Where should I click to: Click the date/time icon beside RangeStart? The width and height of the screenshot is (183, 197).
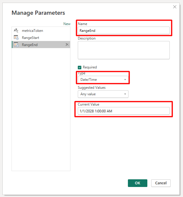click(x=16, y=38)
